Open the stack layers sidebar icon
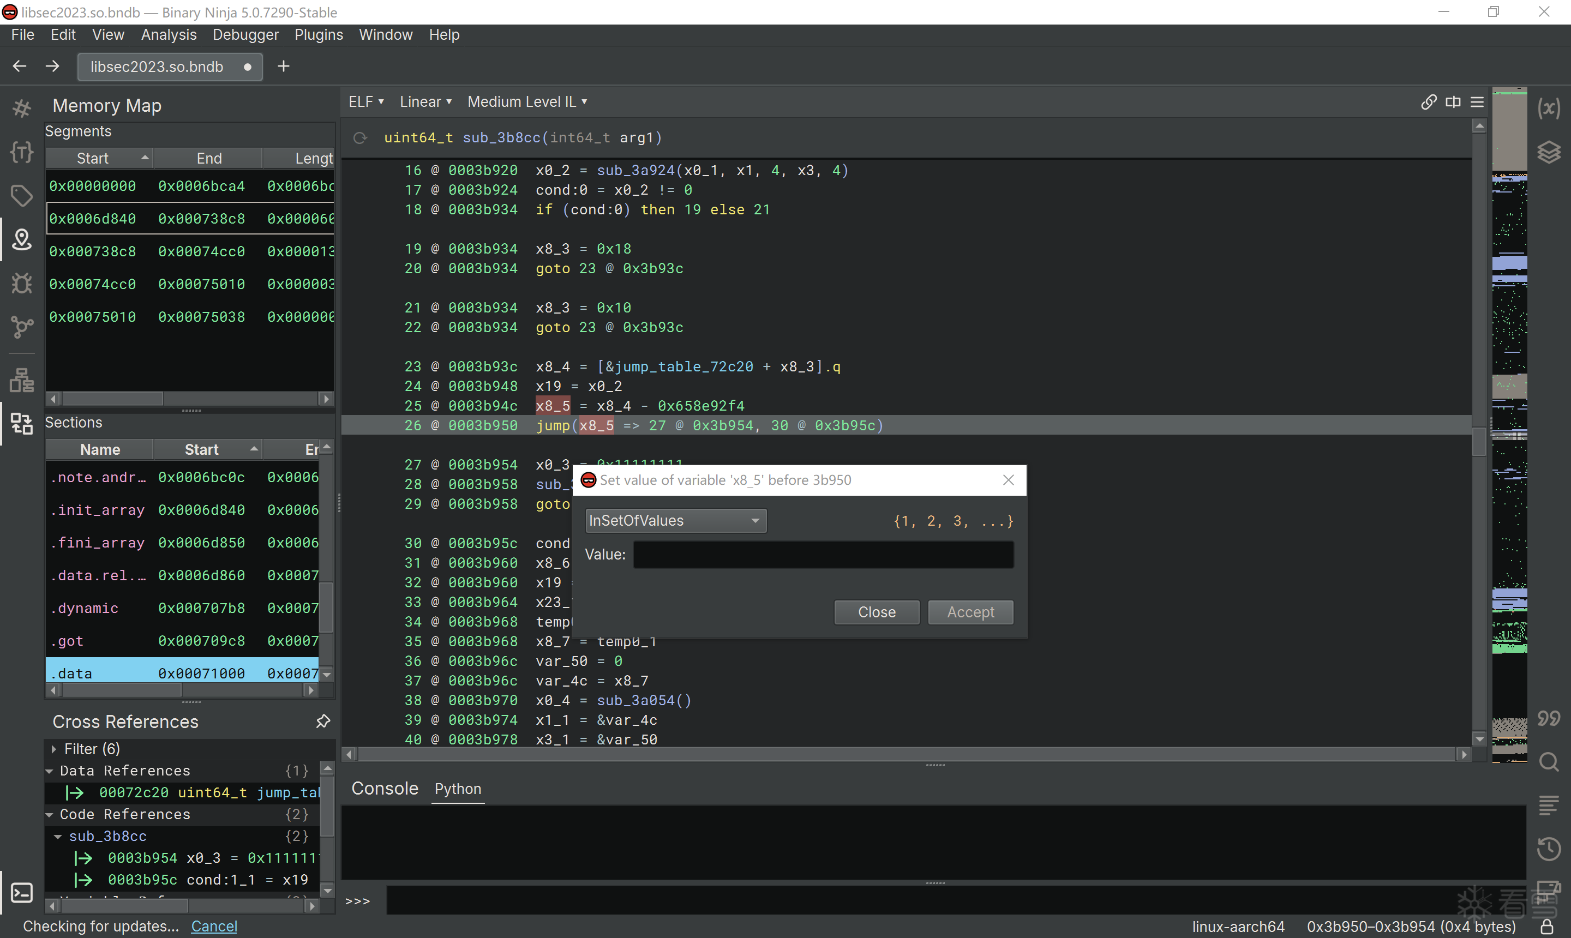This screenshot has height=938, width=1571. [x=1549, y=152]
